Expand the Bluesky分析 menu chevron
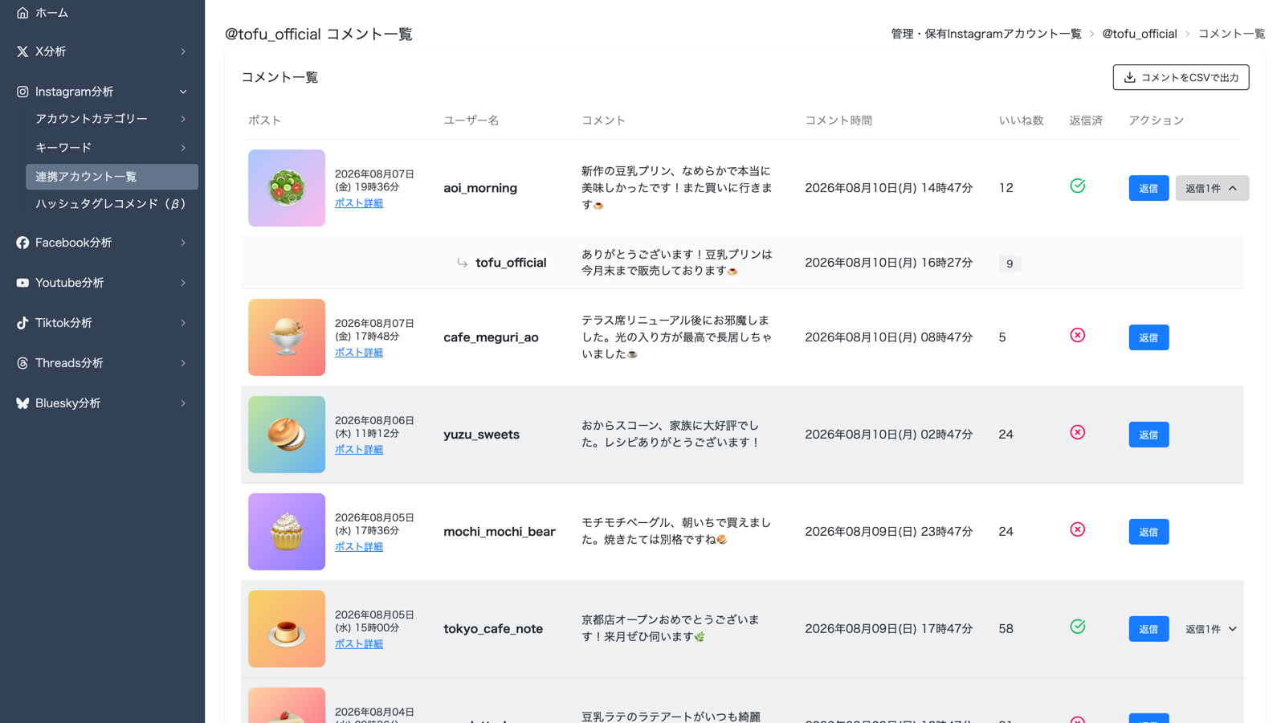Viewport: 1285px width, 723px height. pos(183,403)
